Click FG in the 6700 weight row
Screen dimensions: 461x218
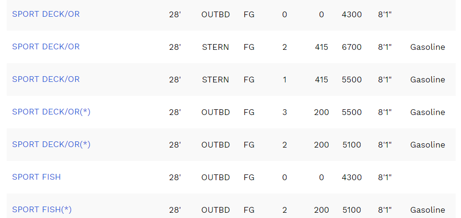[249, 47]
